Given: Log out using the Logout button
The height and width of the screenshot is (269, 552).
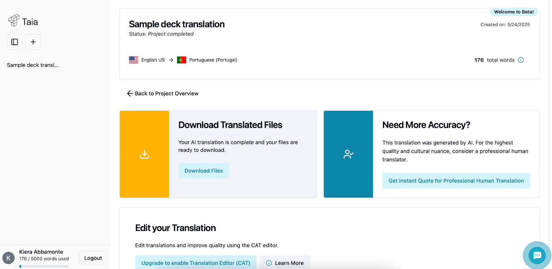Looking at the screenshot, I should coord(93,258).
